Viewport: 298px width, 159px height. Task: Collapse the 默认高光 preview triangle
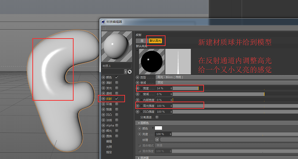(137, 50)
